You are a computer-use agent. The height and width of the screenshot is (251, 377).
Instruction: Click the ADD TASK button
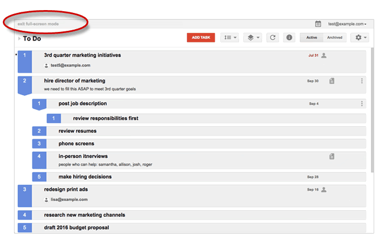pos(201,38)
